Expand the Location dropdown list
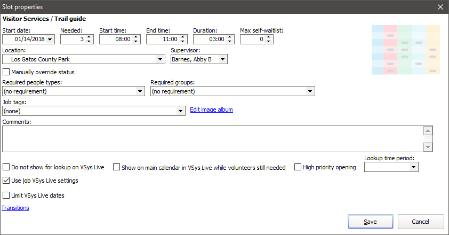This screenshot has height=235, width=449. point(160,59)
